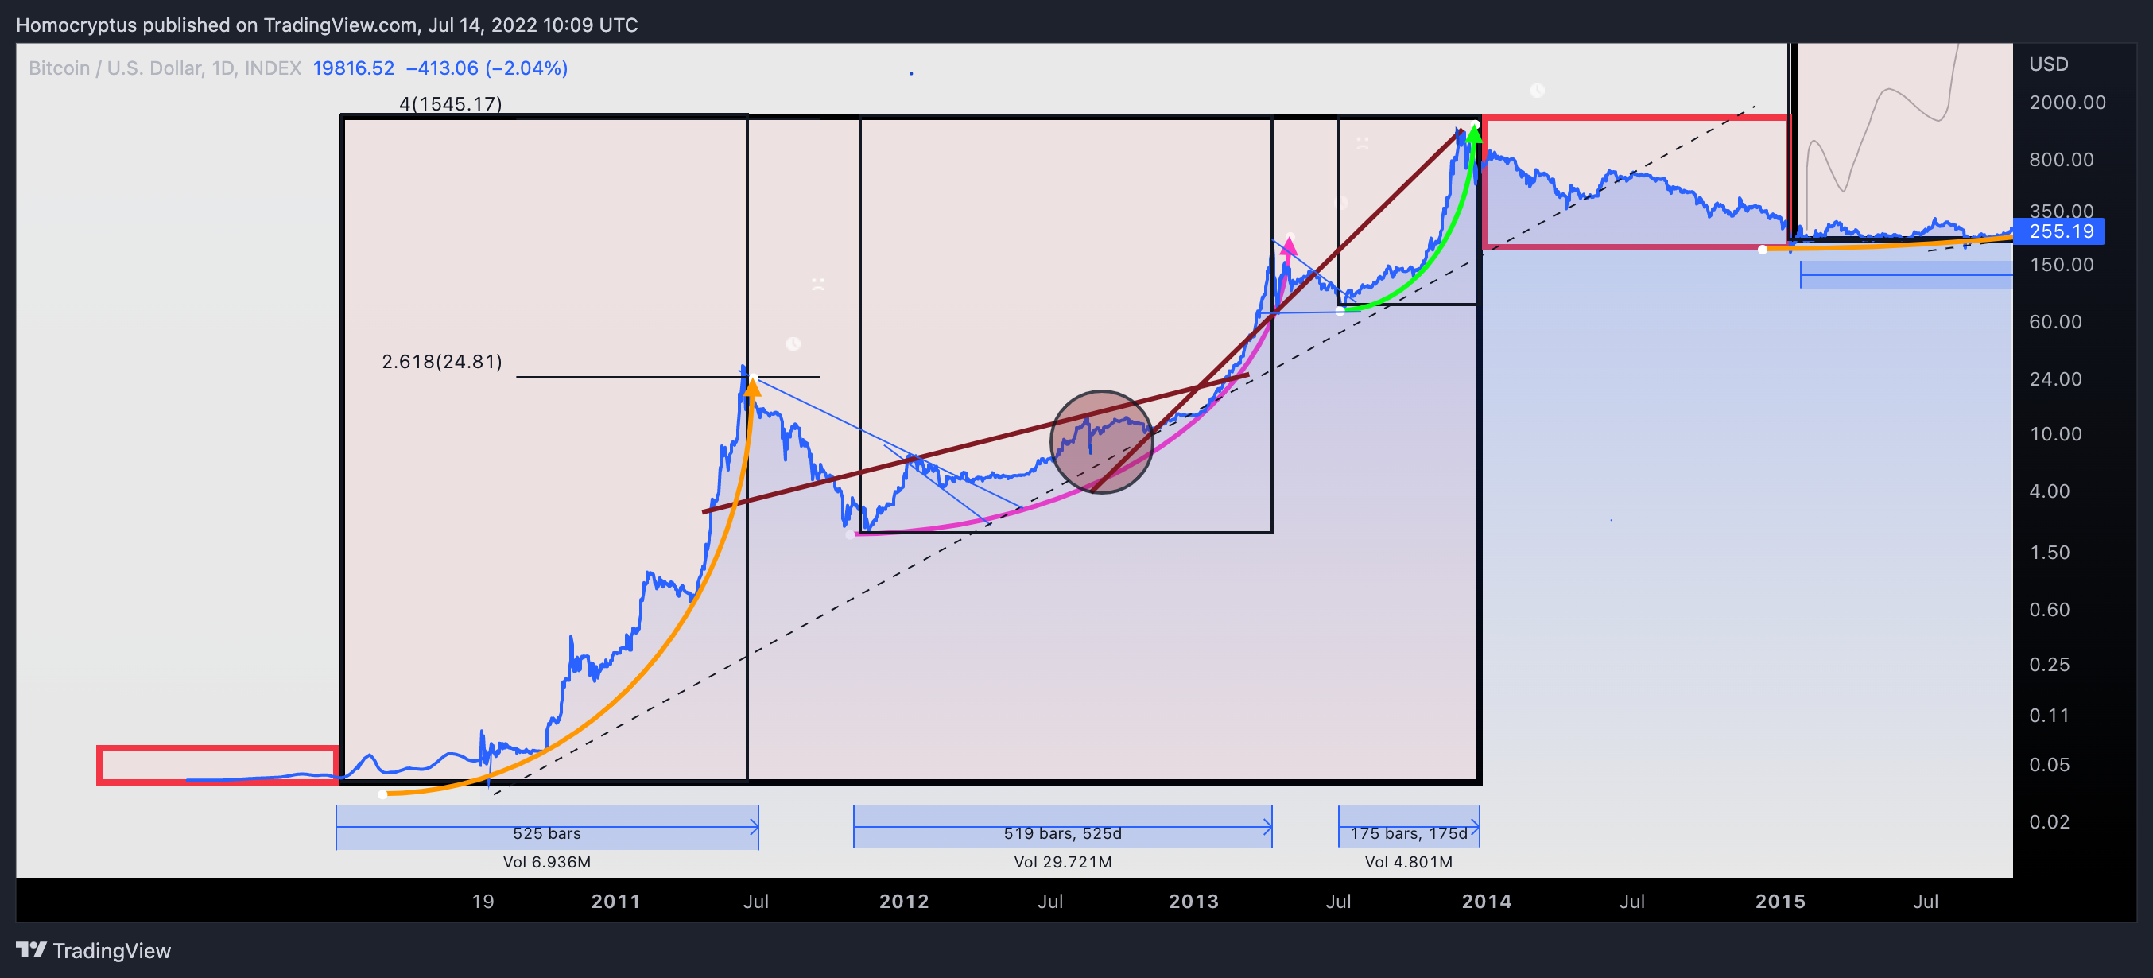The width and height of the screenshot is (2153, 978).
Task: Click the Jul label between 2013 and 2014
Action: pyautogui.click(x=1338, y=901)
